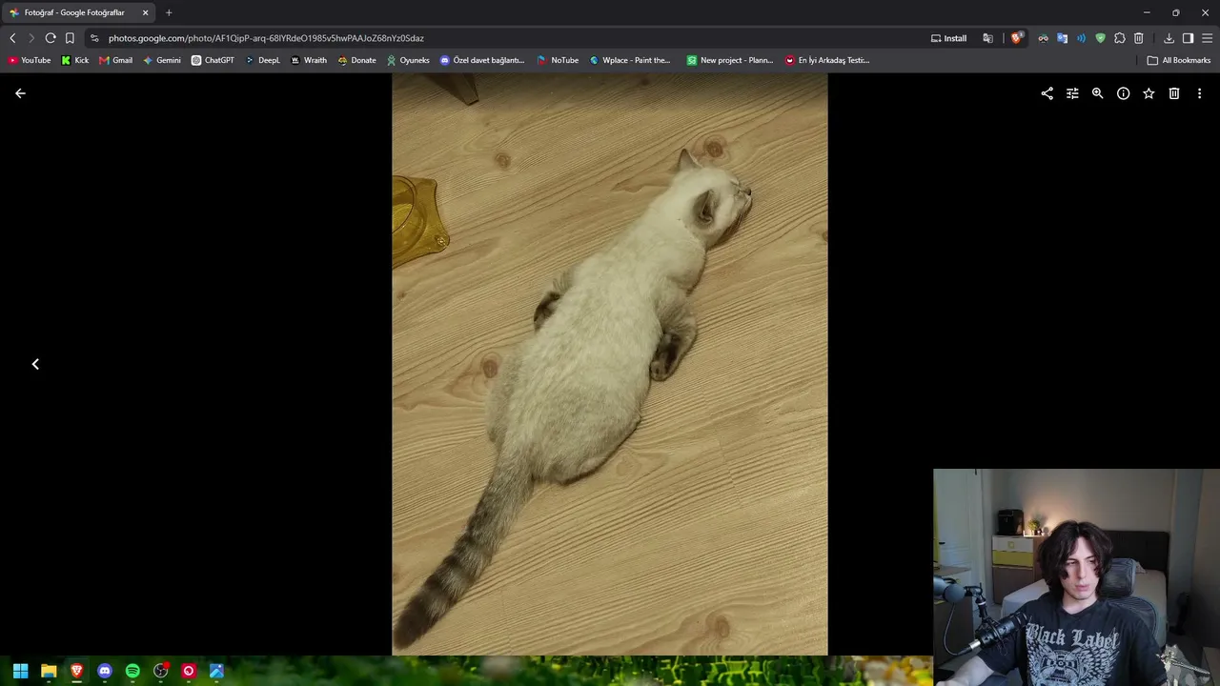Open more options three-dot menu

(x=1200, y=93)
